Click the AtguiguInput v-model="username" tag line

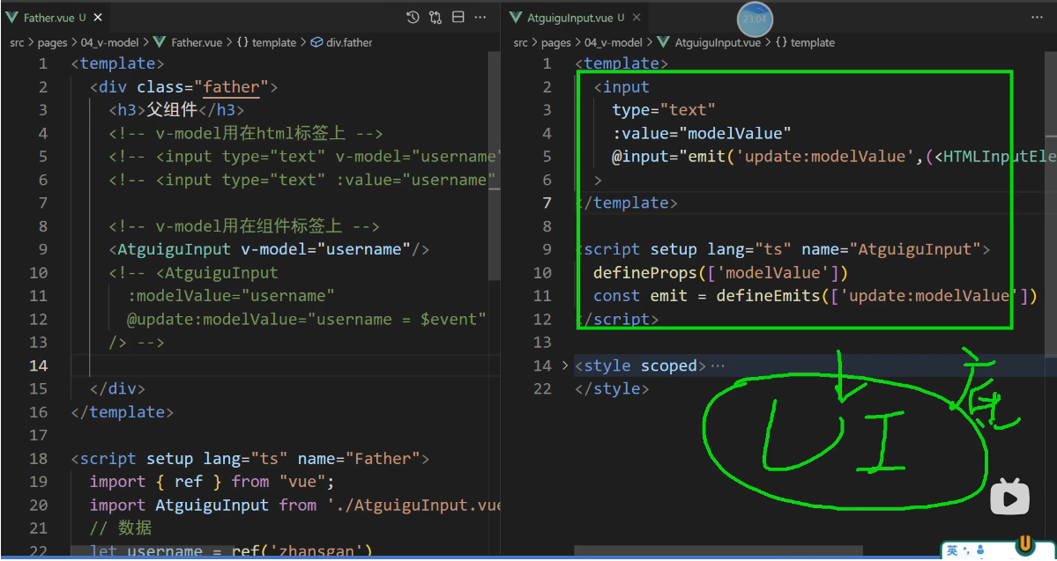pyautogui.click(x=269, y=249)
